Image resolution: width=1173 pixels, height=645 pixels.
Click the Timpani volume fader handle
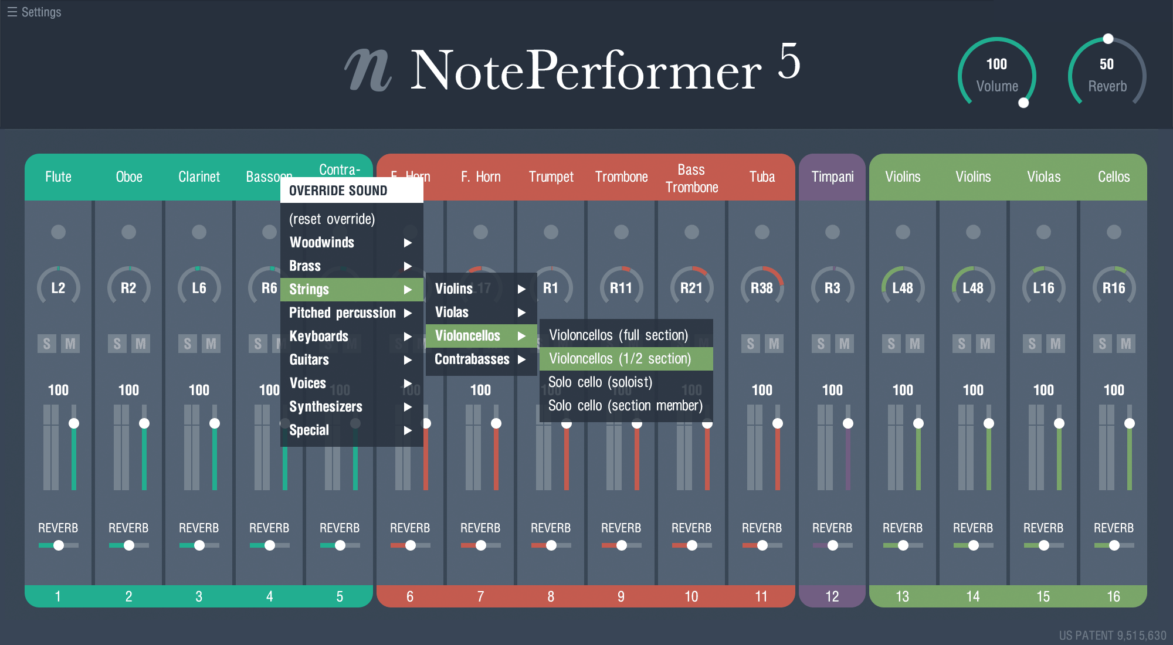coord(848,423)
